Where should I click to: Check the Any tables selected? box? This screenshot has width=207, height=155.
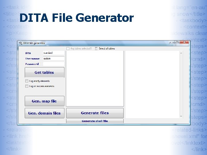[x=68, y=49]
